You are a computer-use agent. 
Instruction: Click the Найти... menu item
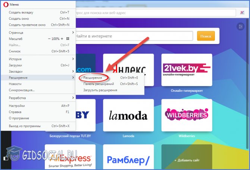(x=38, y=45)
